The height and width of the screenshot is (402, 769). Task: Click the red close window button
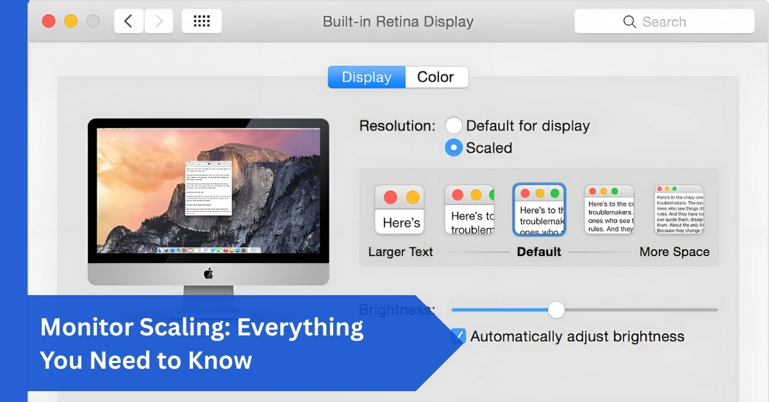(x=49, y=21)
